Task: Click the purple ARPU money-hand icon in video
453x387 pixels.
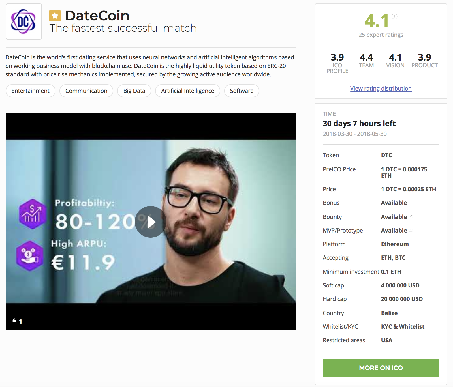Action: click(30, 256)
